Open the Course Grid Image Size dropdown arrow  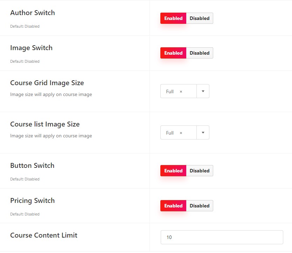(203, 91)
